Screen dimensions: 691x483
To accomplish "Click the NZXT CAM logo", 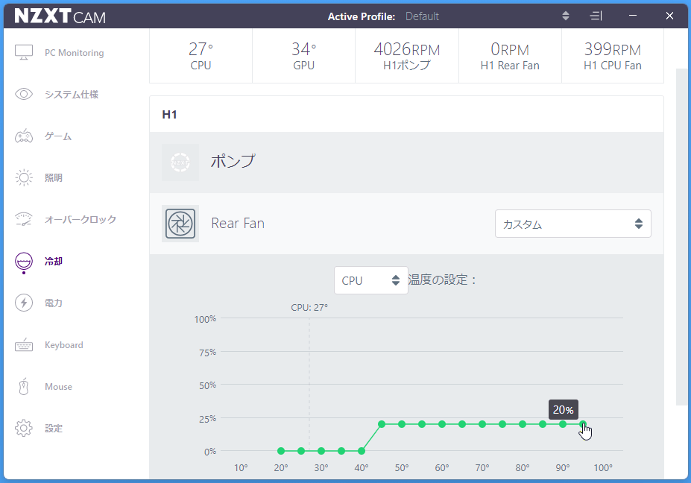I will (x=60, y=16).
